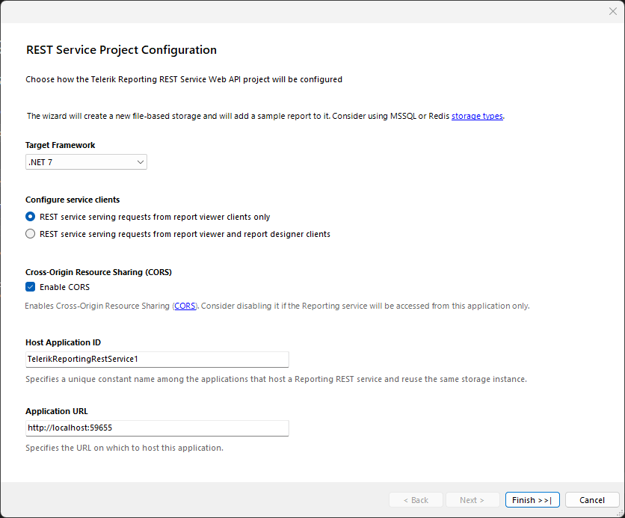Open the Target Framework combo box

pos(86,162)
